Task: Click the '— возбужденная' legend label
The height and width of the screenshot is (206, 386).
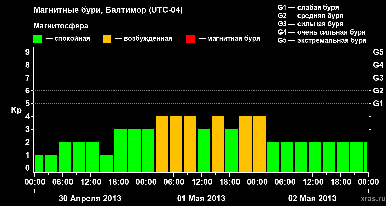Action: (144, 39)
